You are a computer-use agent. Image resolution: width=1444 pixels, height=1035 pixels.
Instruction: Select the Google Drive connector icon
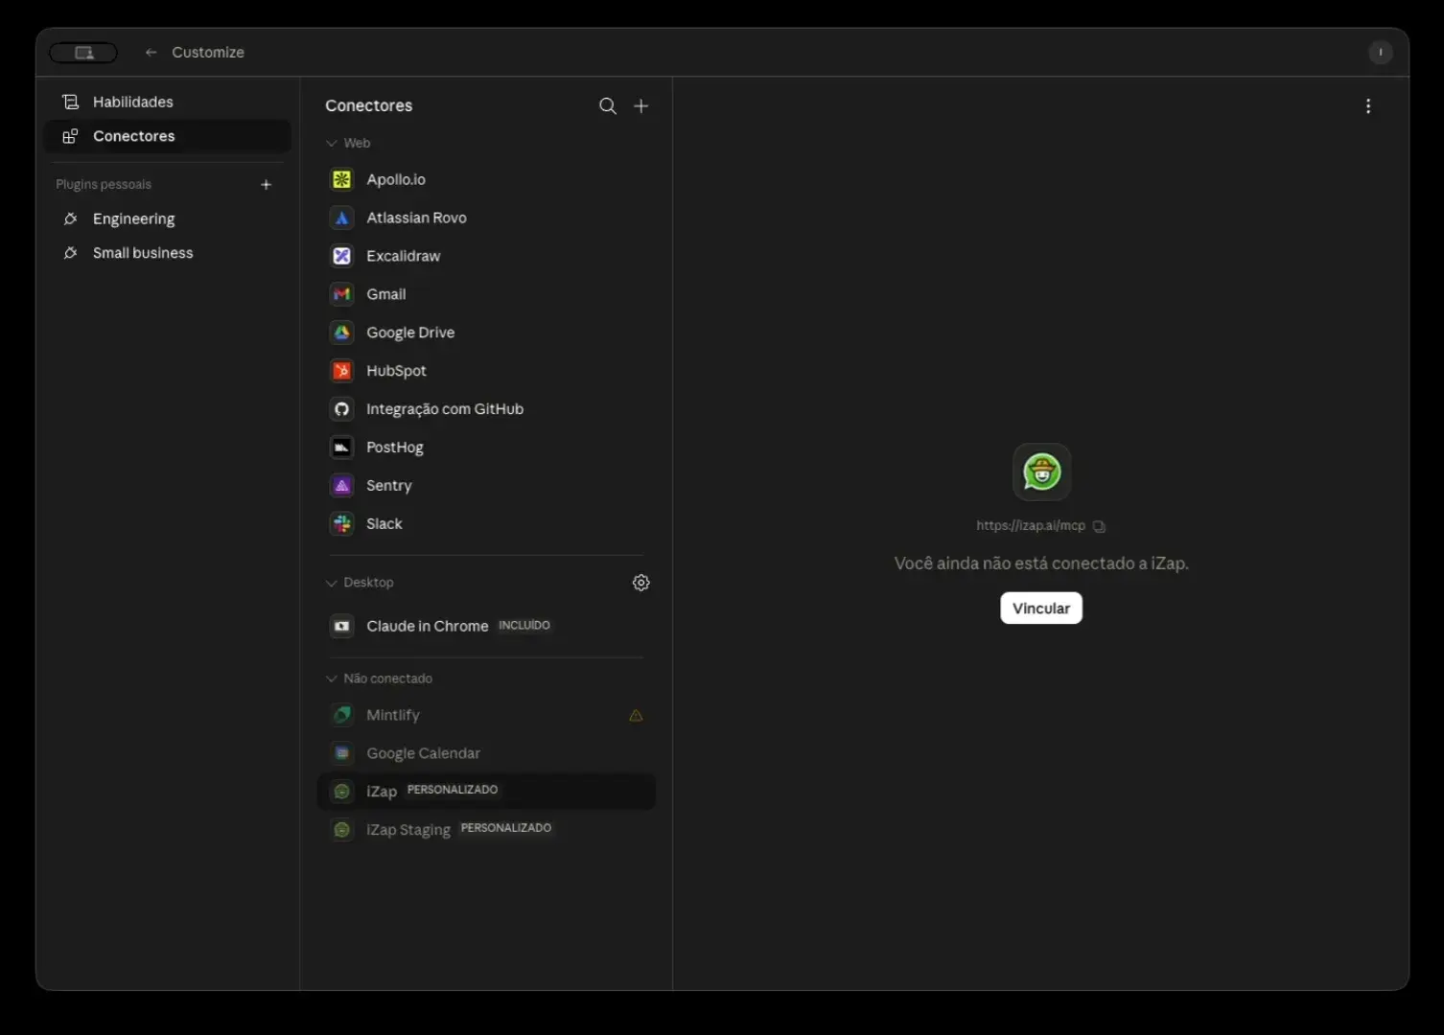(342, 333)
